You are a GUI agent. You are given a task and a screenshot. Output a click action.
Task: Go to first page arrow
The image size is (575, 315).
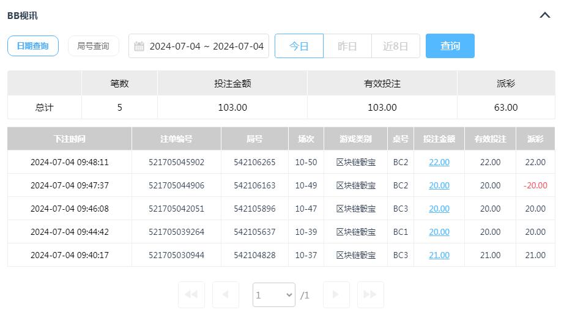191,295
